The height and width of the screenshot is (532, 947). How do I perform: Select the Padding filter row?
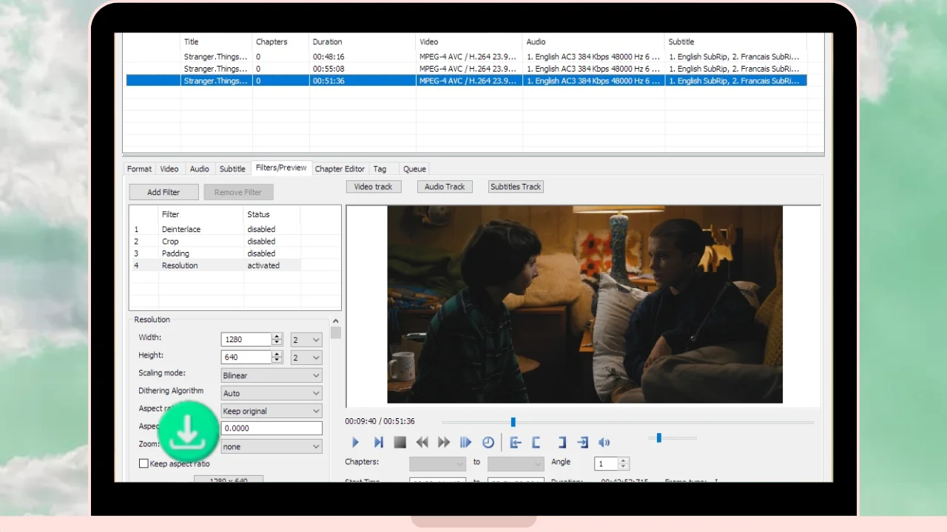[216, 253]
